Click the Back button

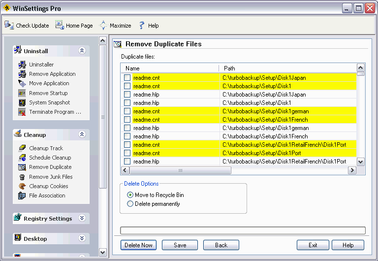[x=221, y=245]
